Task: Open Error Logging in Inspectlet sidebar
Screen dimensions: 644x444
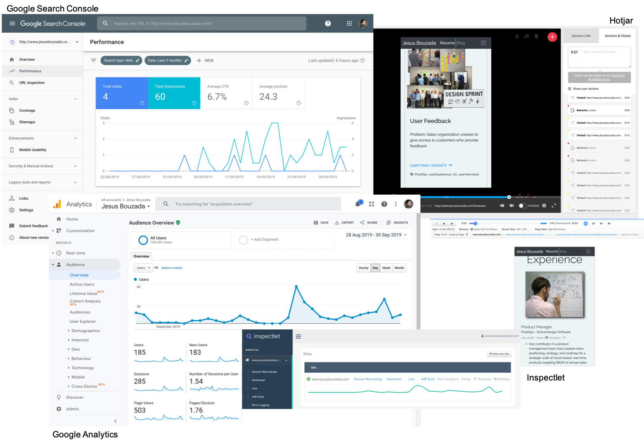Action: 260,405
